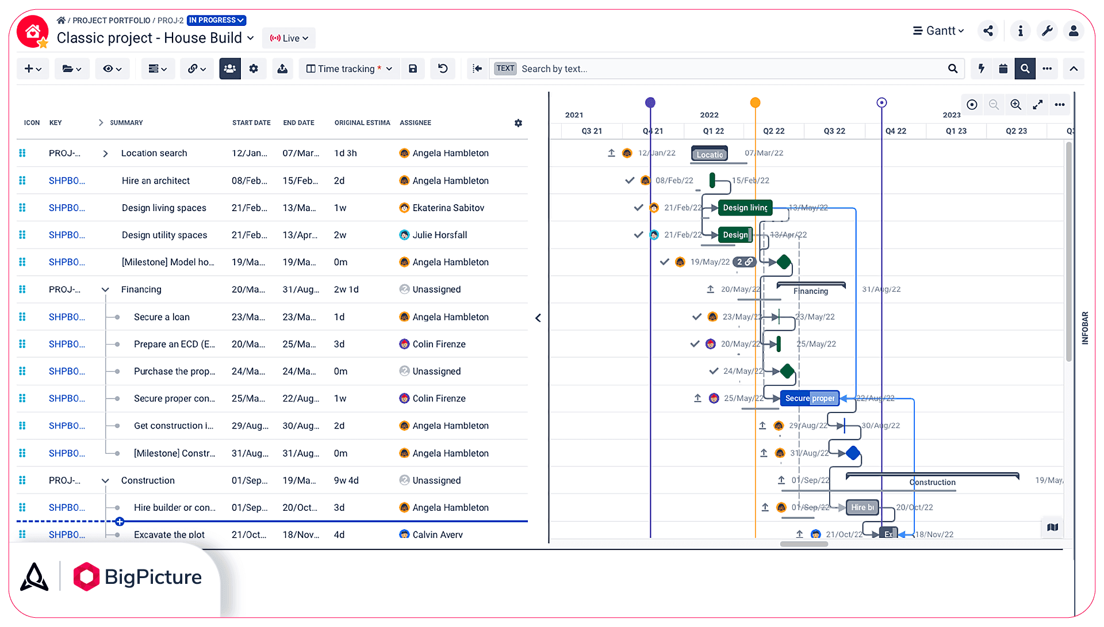This screenshot has height=627, width=1104.
Task: Click PROJECT PORTFOLIO breadcrumb
Action: pyautogui.click(x=112, y=20)
